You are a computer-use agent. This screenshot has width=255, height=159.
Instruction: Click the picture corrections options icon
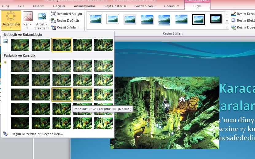pyautogui.click(x=5, y=134)
